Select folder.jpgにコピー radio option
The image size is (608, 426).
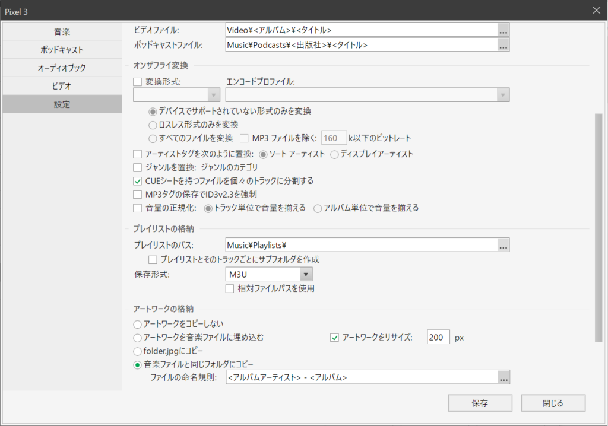pos(137,352)
